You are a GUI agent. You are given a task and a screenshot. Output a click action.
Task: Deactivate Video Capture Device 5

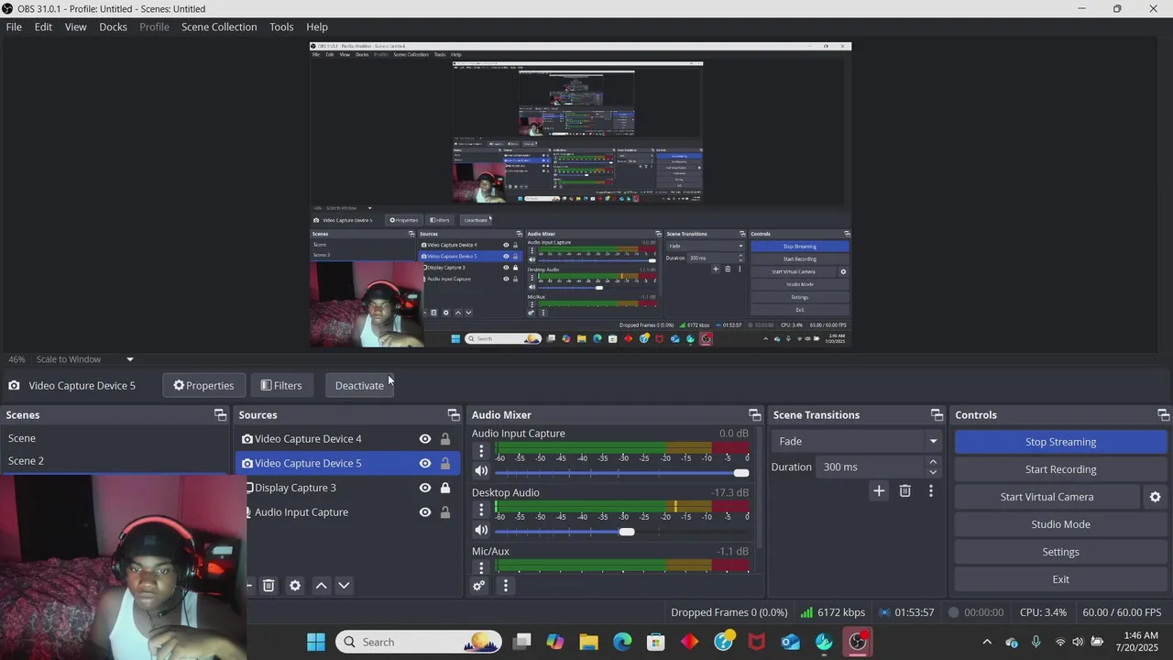(359, 385)
